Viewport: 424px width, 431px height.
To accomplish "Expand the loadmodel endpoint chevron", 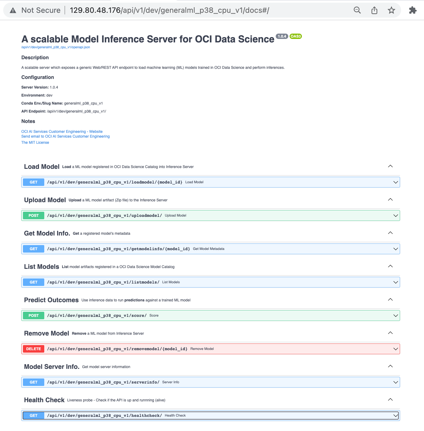I will [x=396, y=182].
